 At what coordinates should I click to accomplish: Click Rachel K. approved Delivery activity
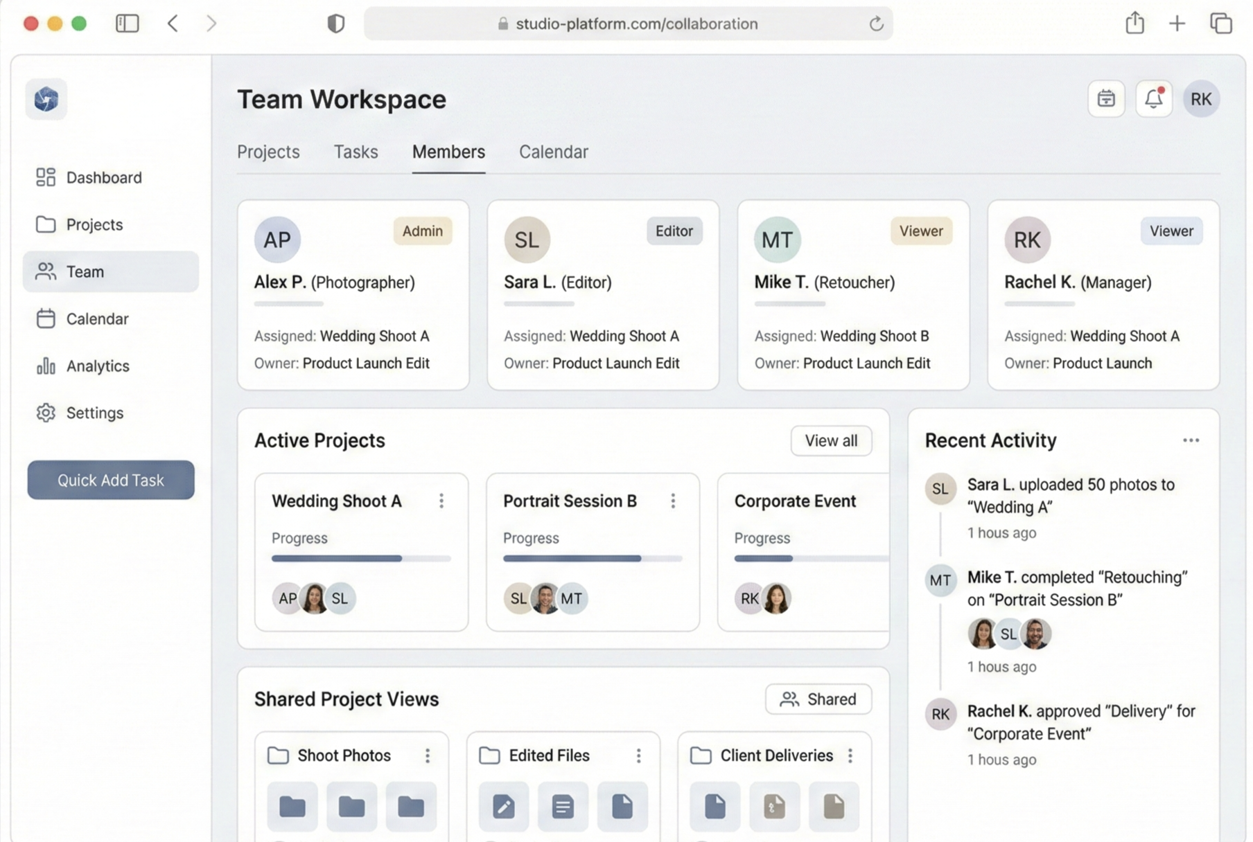coord(1081,722)
